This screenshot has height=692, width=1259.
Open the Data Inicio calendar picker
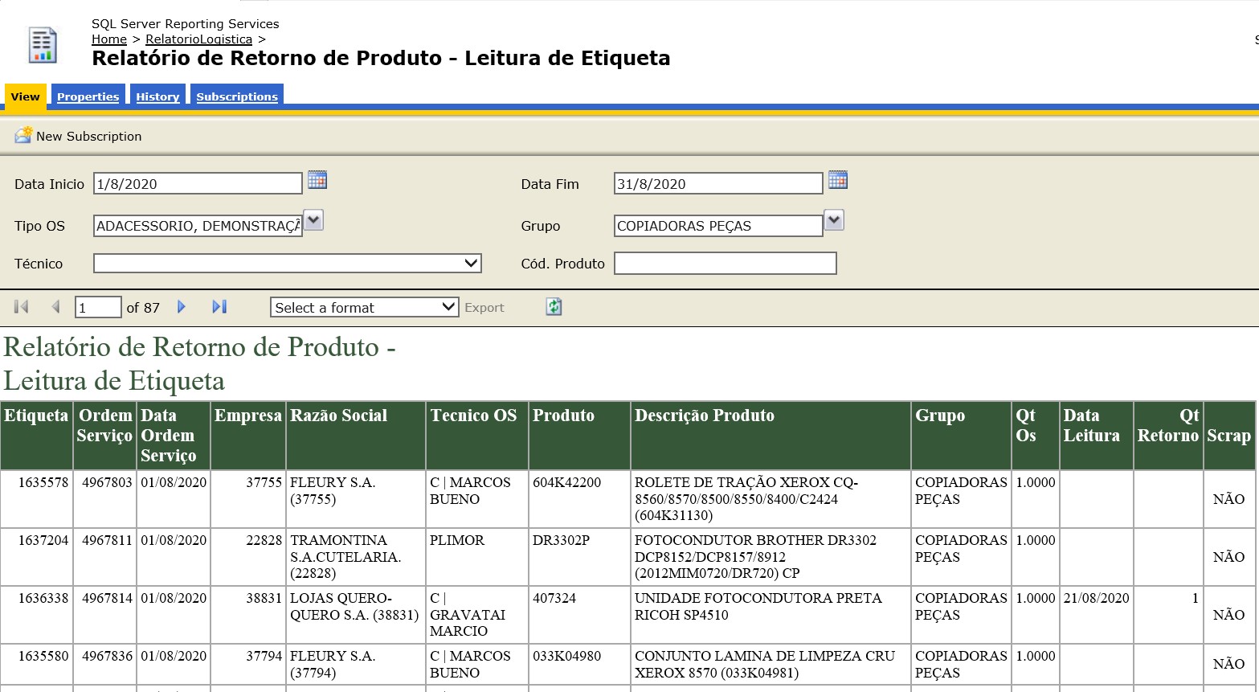[x=317, y=180]
